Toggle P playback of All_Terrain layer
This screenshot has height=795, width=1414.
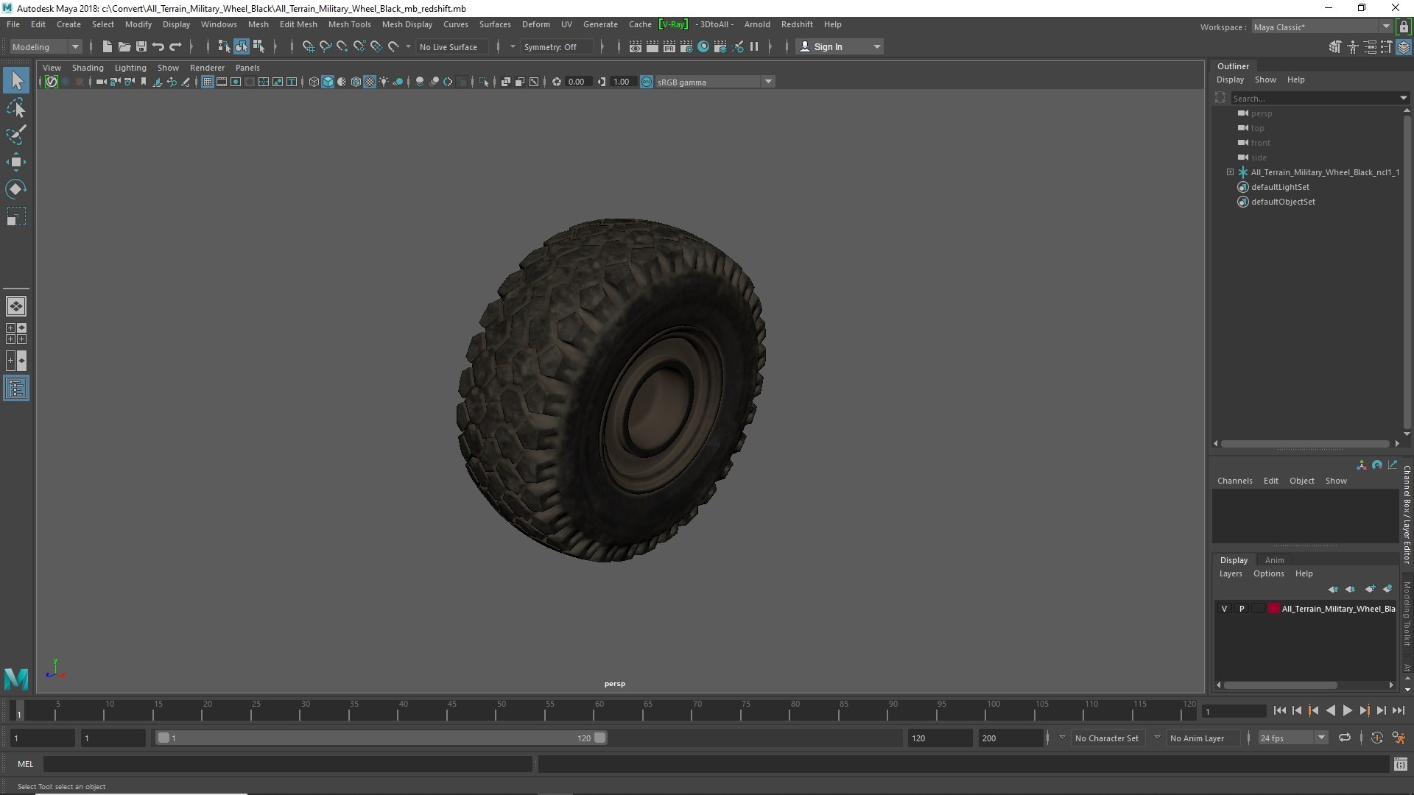1242,609
